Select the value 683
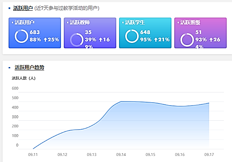 [x=35, y=32]
